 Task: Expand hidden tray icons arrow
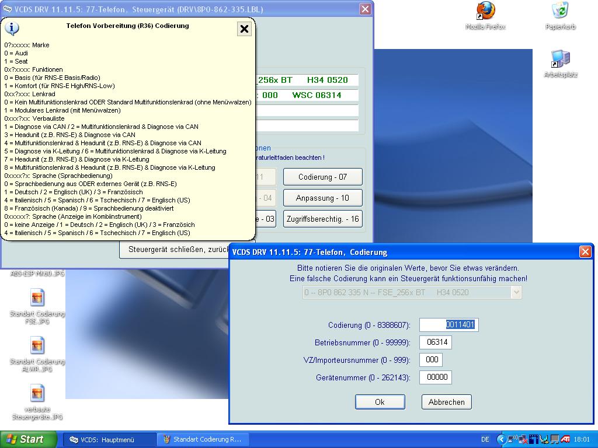502,439
